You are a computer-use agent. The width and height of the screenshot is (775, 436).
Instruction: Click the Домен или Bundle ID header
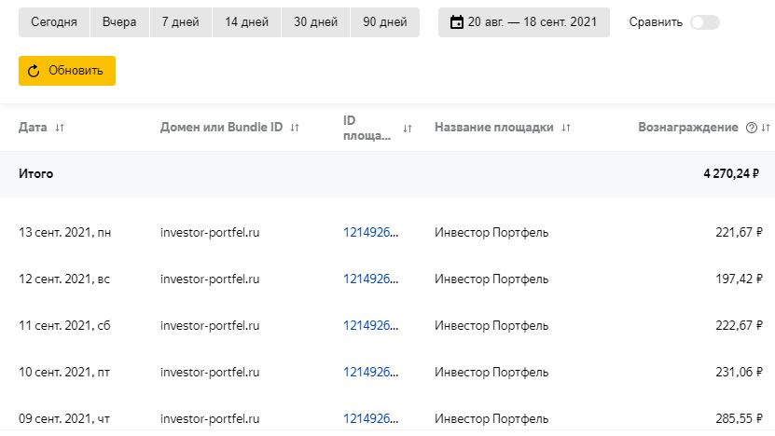coord(221,128)
